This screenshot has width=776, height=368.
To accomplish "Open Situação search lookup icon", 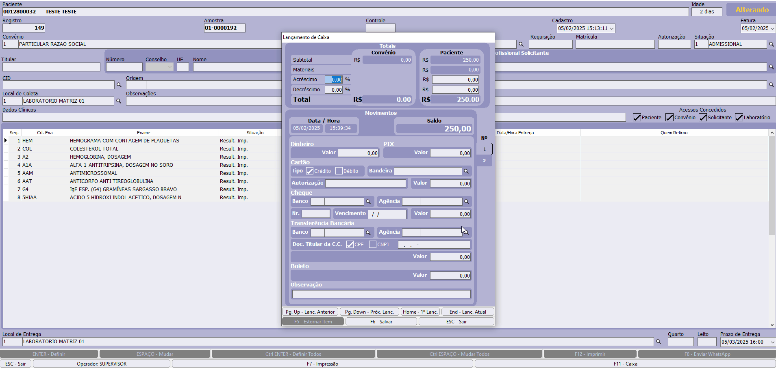I will point(771,44).
